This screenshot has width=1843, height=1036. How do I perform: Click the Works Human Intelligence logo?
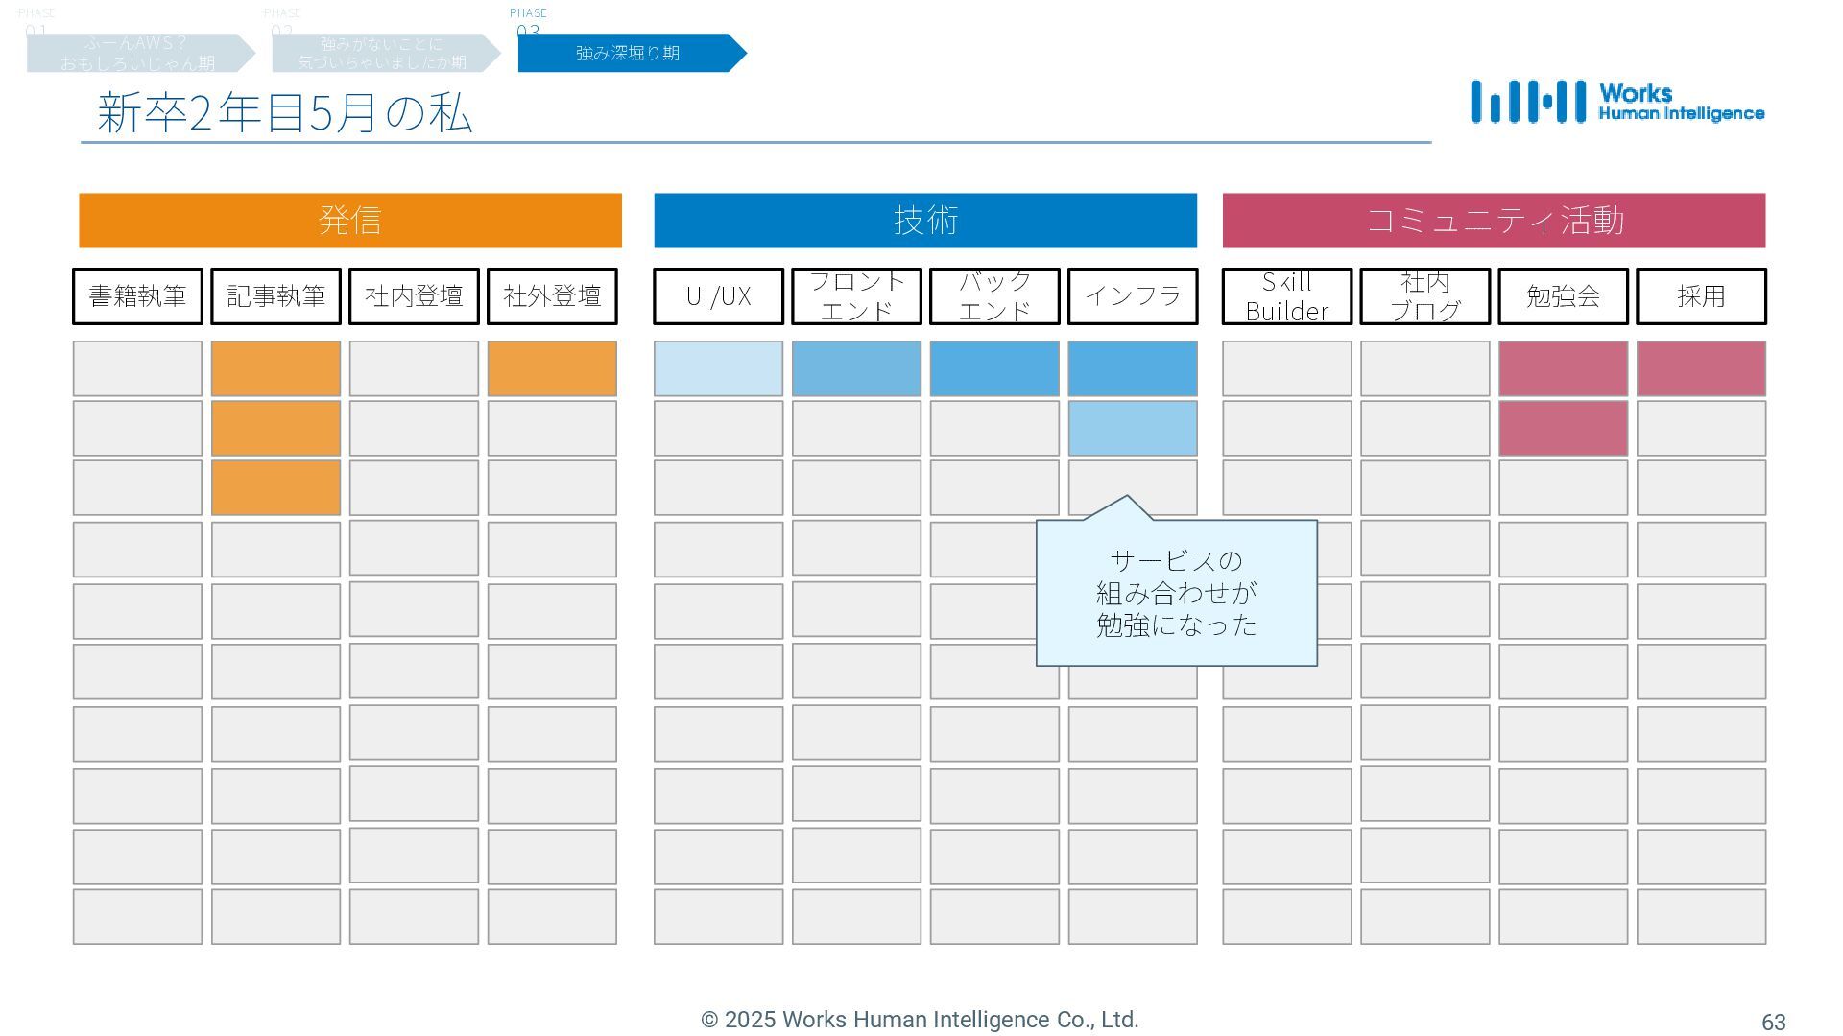click(1617, 102)
